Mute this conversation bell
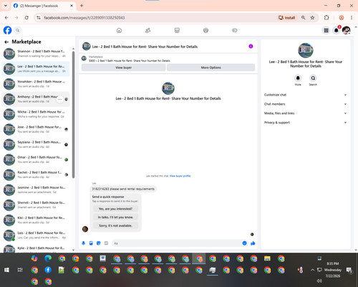 coord(298,78)
